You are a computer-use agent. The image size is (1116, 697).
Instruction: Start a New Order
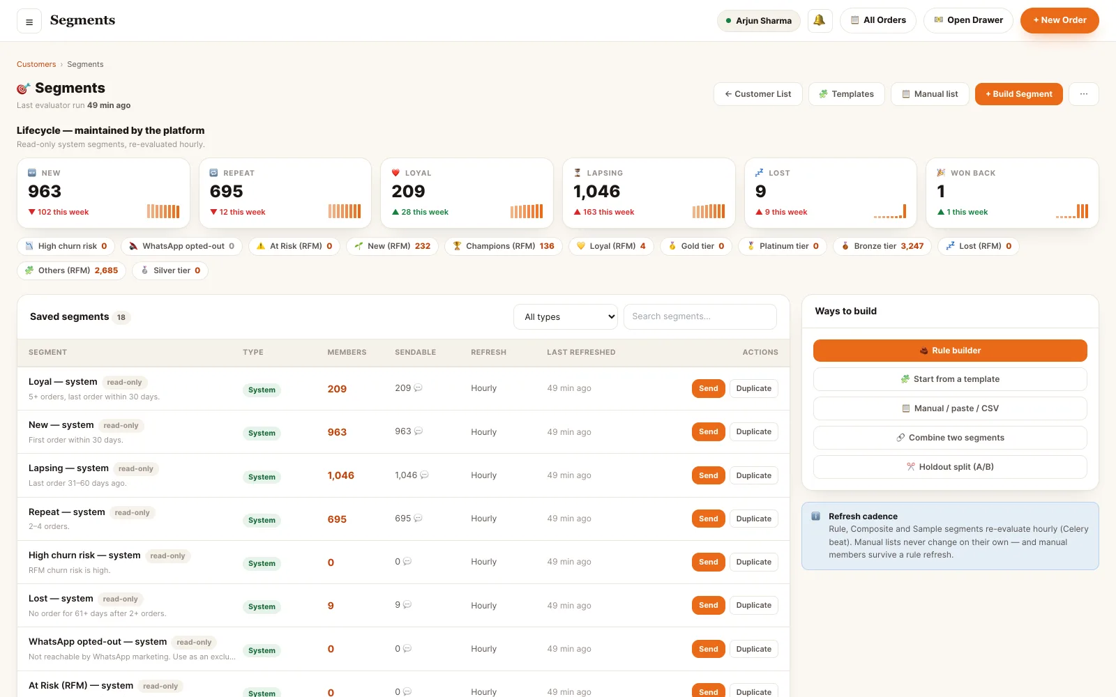pos(1060,20)
